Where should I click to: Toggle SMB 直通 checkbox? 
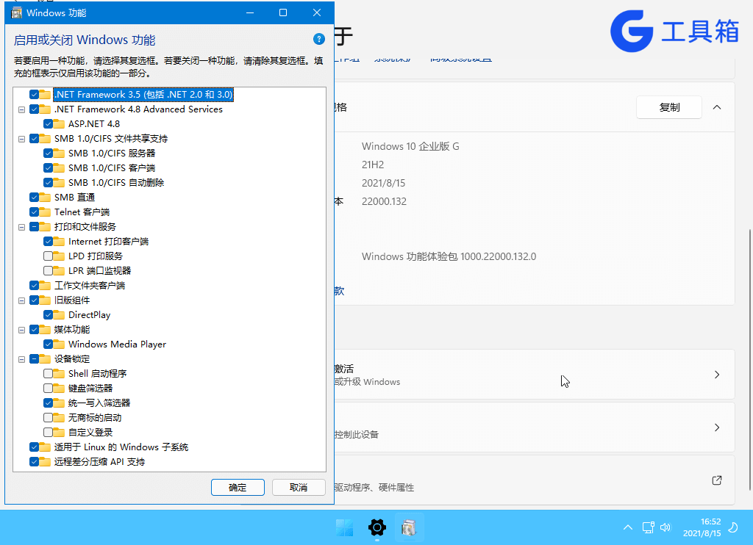click(34, 197)
